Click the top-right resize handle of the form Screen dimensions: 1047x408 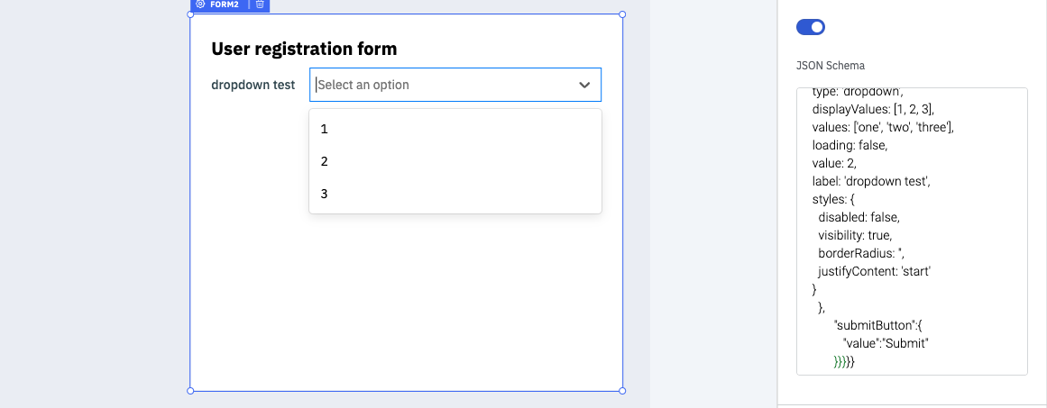point(622,14)
